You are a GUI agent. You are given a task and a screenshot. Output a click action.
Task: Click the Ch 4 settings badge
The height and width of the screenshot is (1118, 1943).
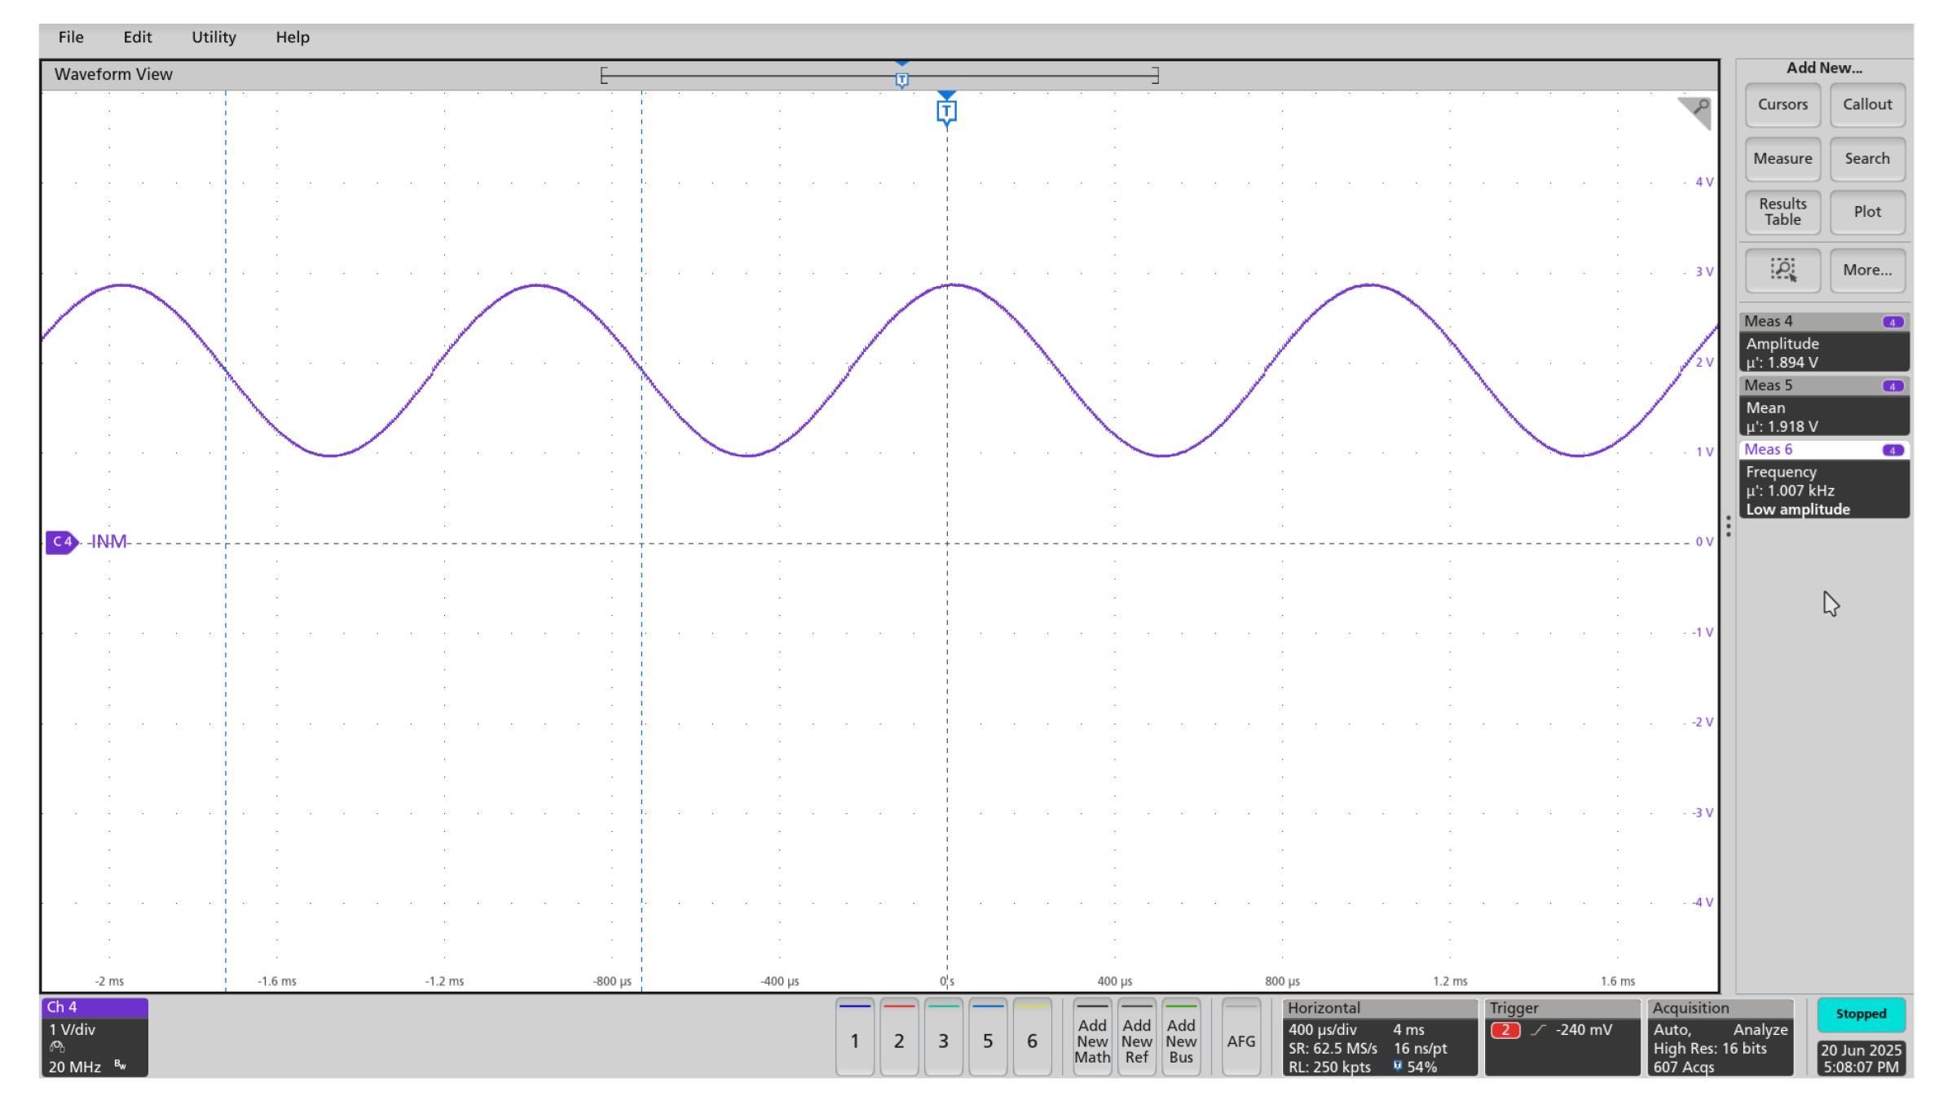95,1037
